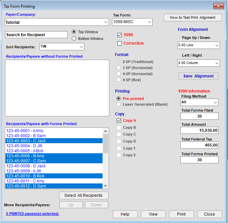The height and width of the screenshot is (223, 228).
Task: Click the recipient list scroll up arrow
Action: pos(106,131)
